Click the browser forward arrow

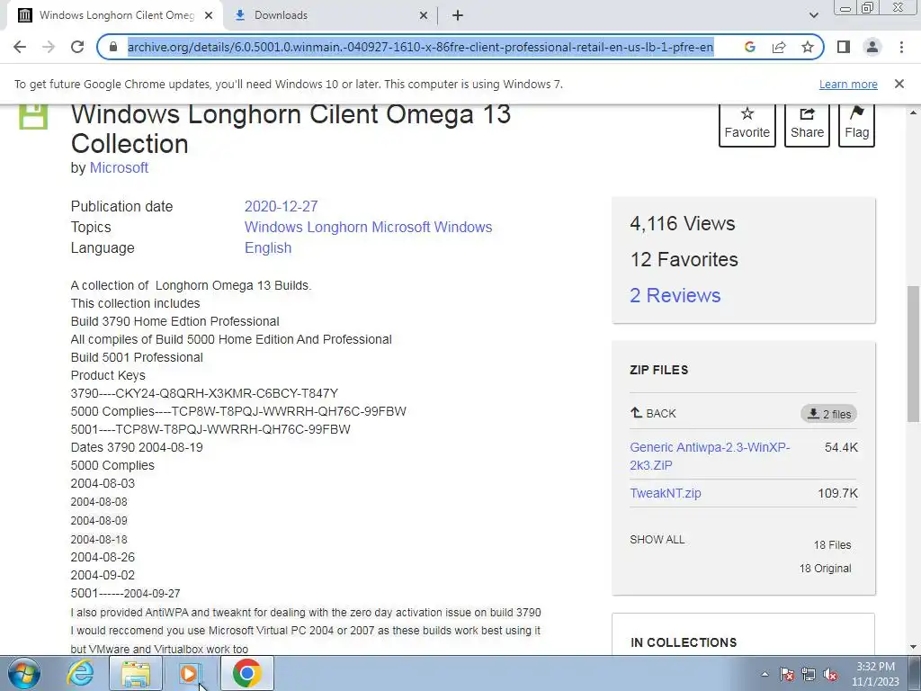click(x=49, y=47)
